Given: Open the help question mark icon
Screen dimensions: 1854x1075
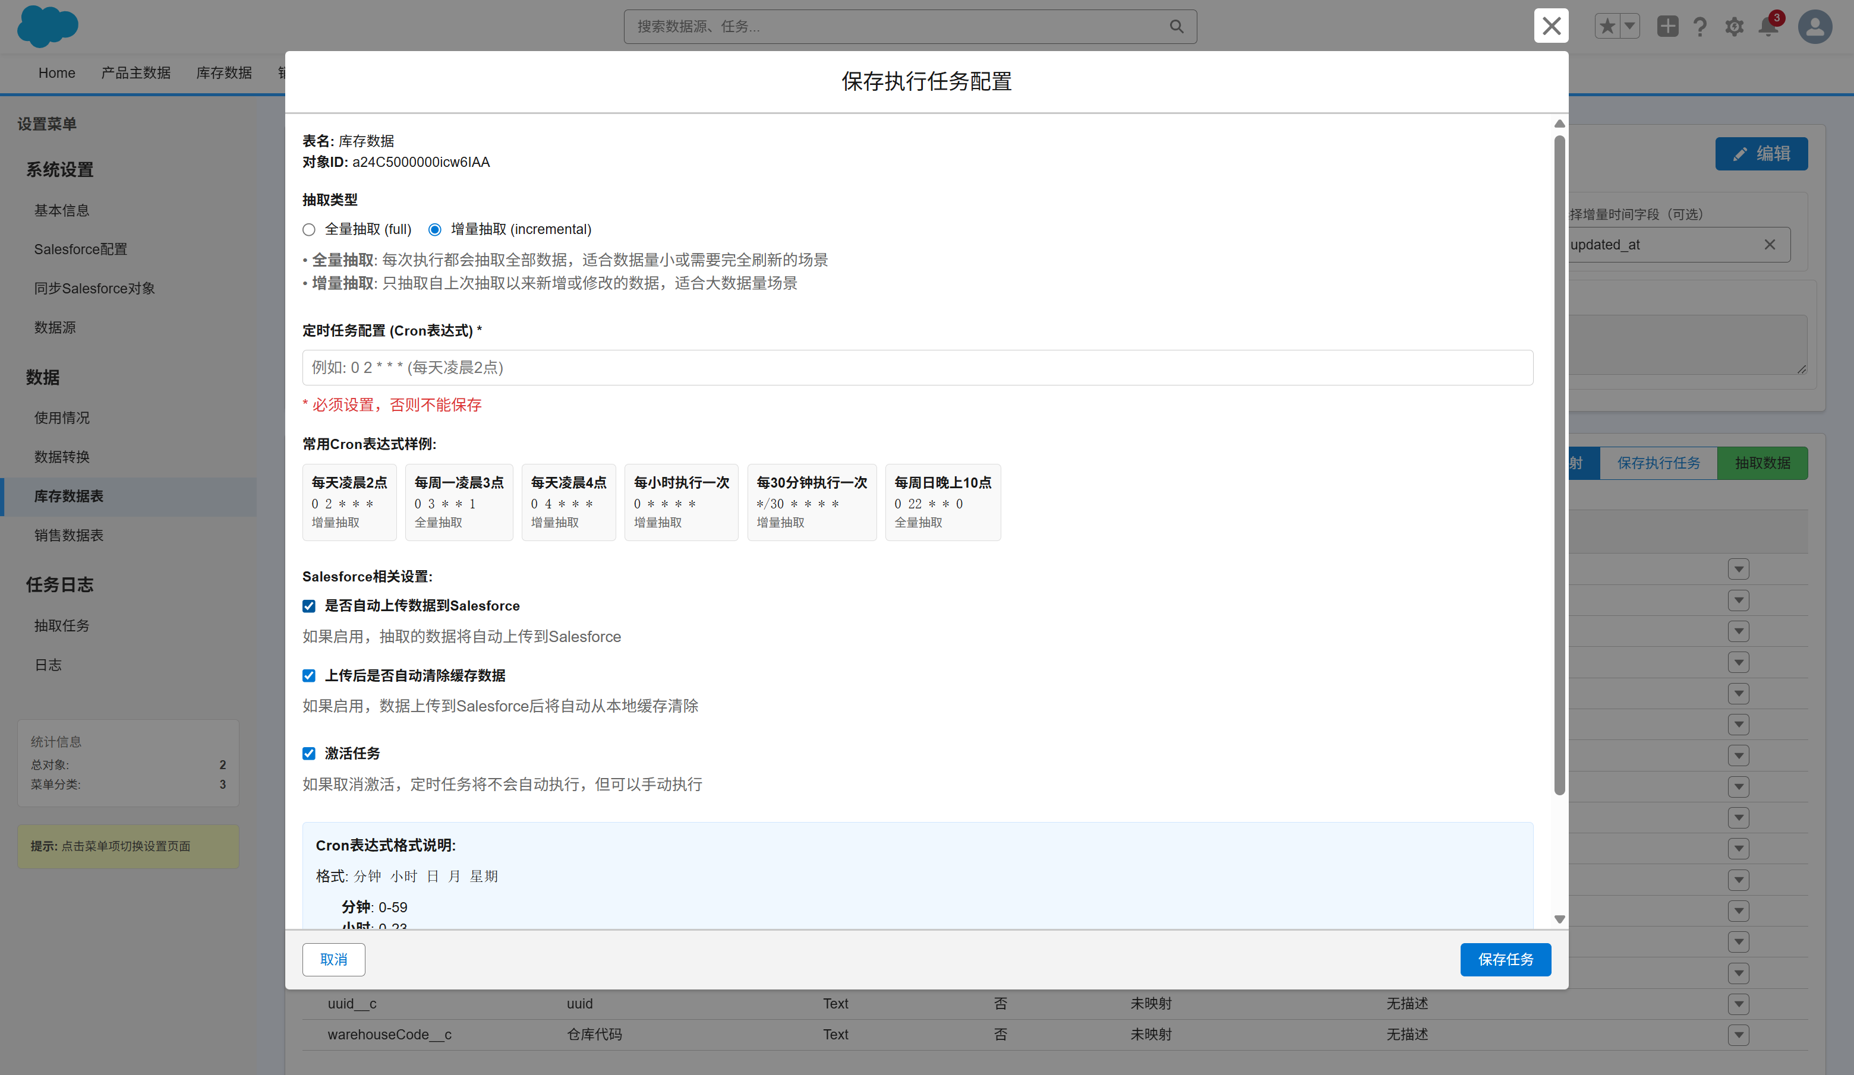Looking at the screenshot, I should tap(1700, 27).
